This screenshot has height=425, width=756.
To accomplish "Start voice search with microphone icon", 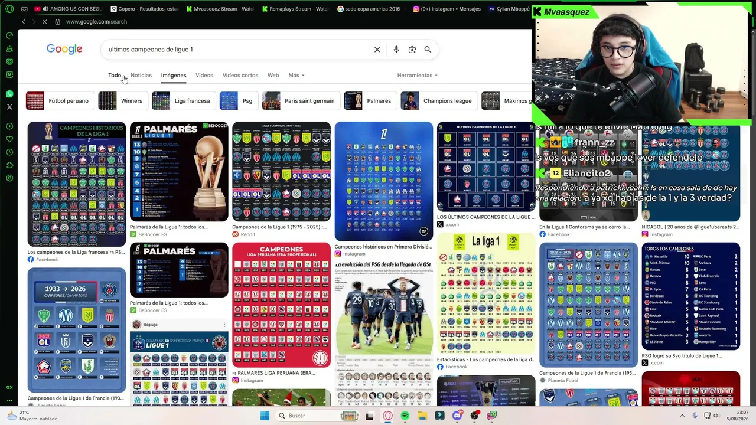I will coord(396,50).
